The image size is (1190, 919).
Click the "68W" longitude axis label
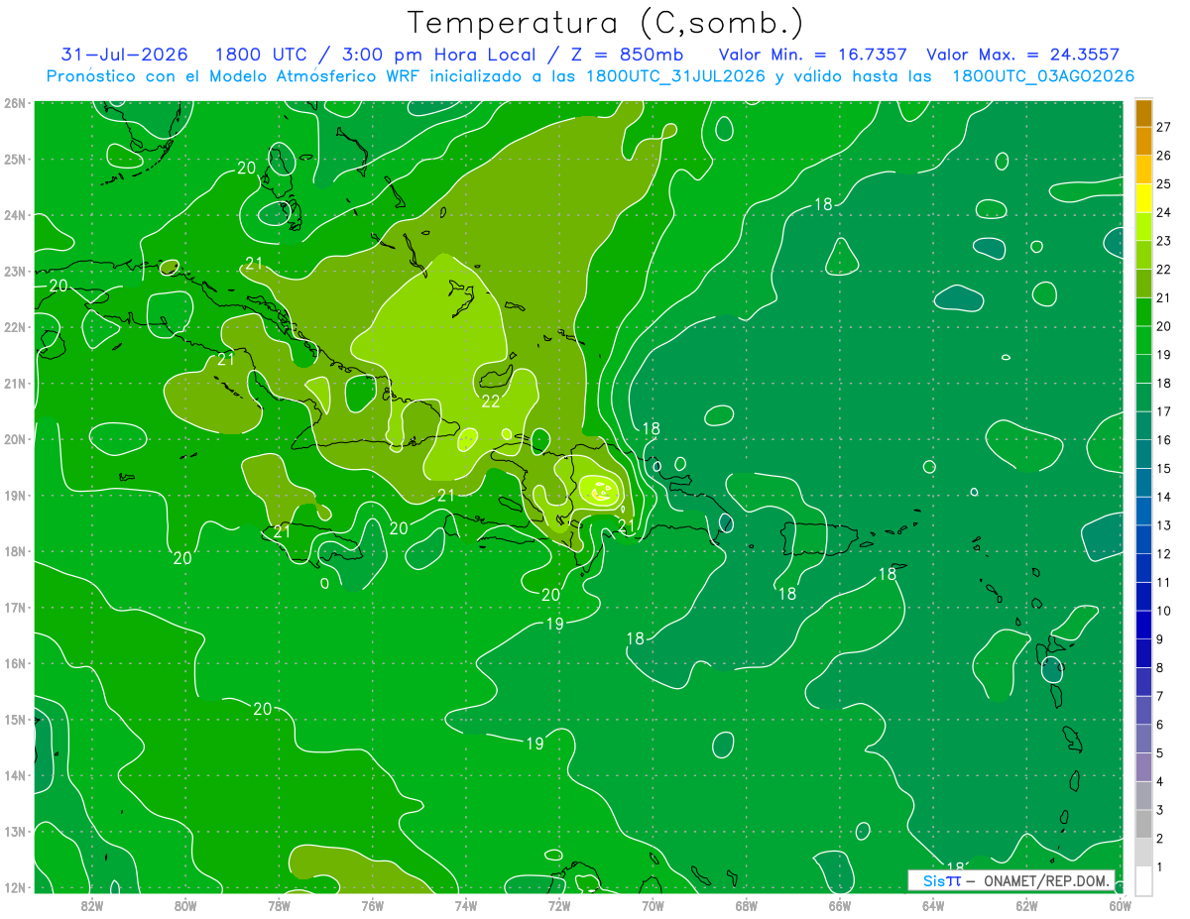(746, 905)
